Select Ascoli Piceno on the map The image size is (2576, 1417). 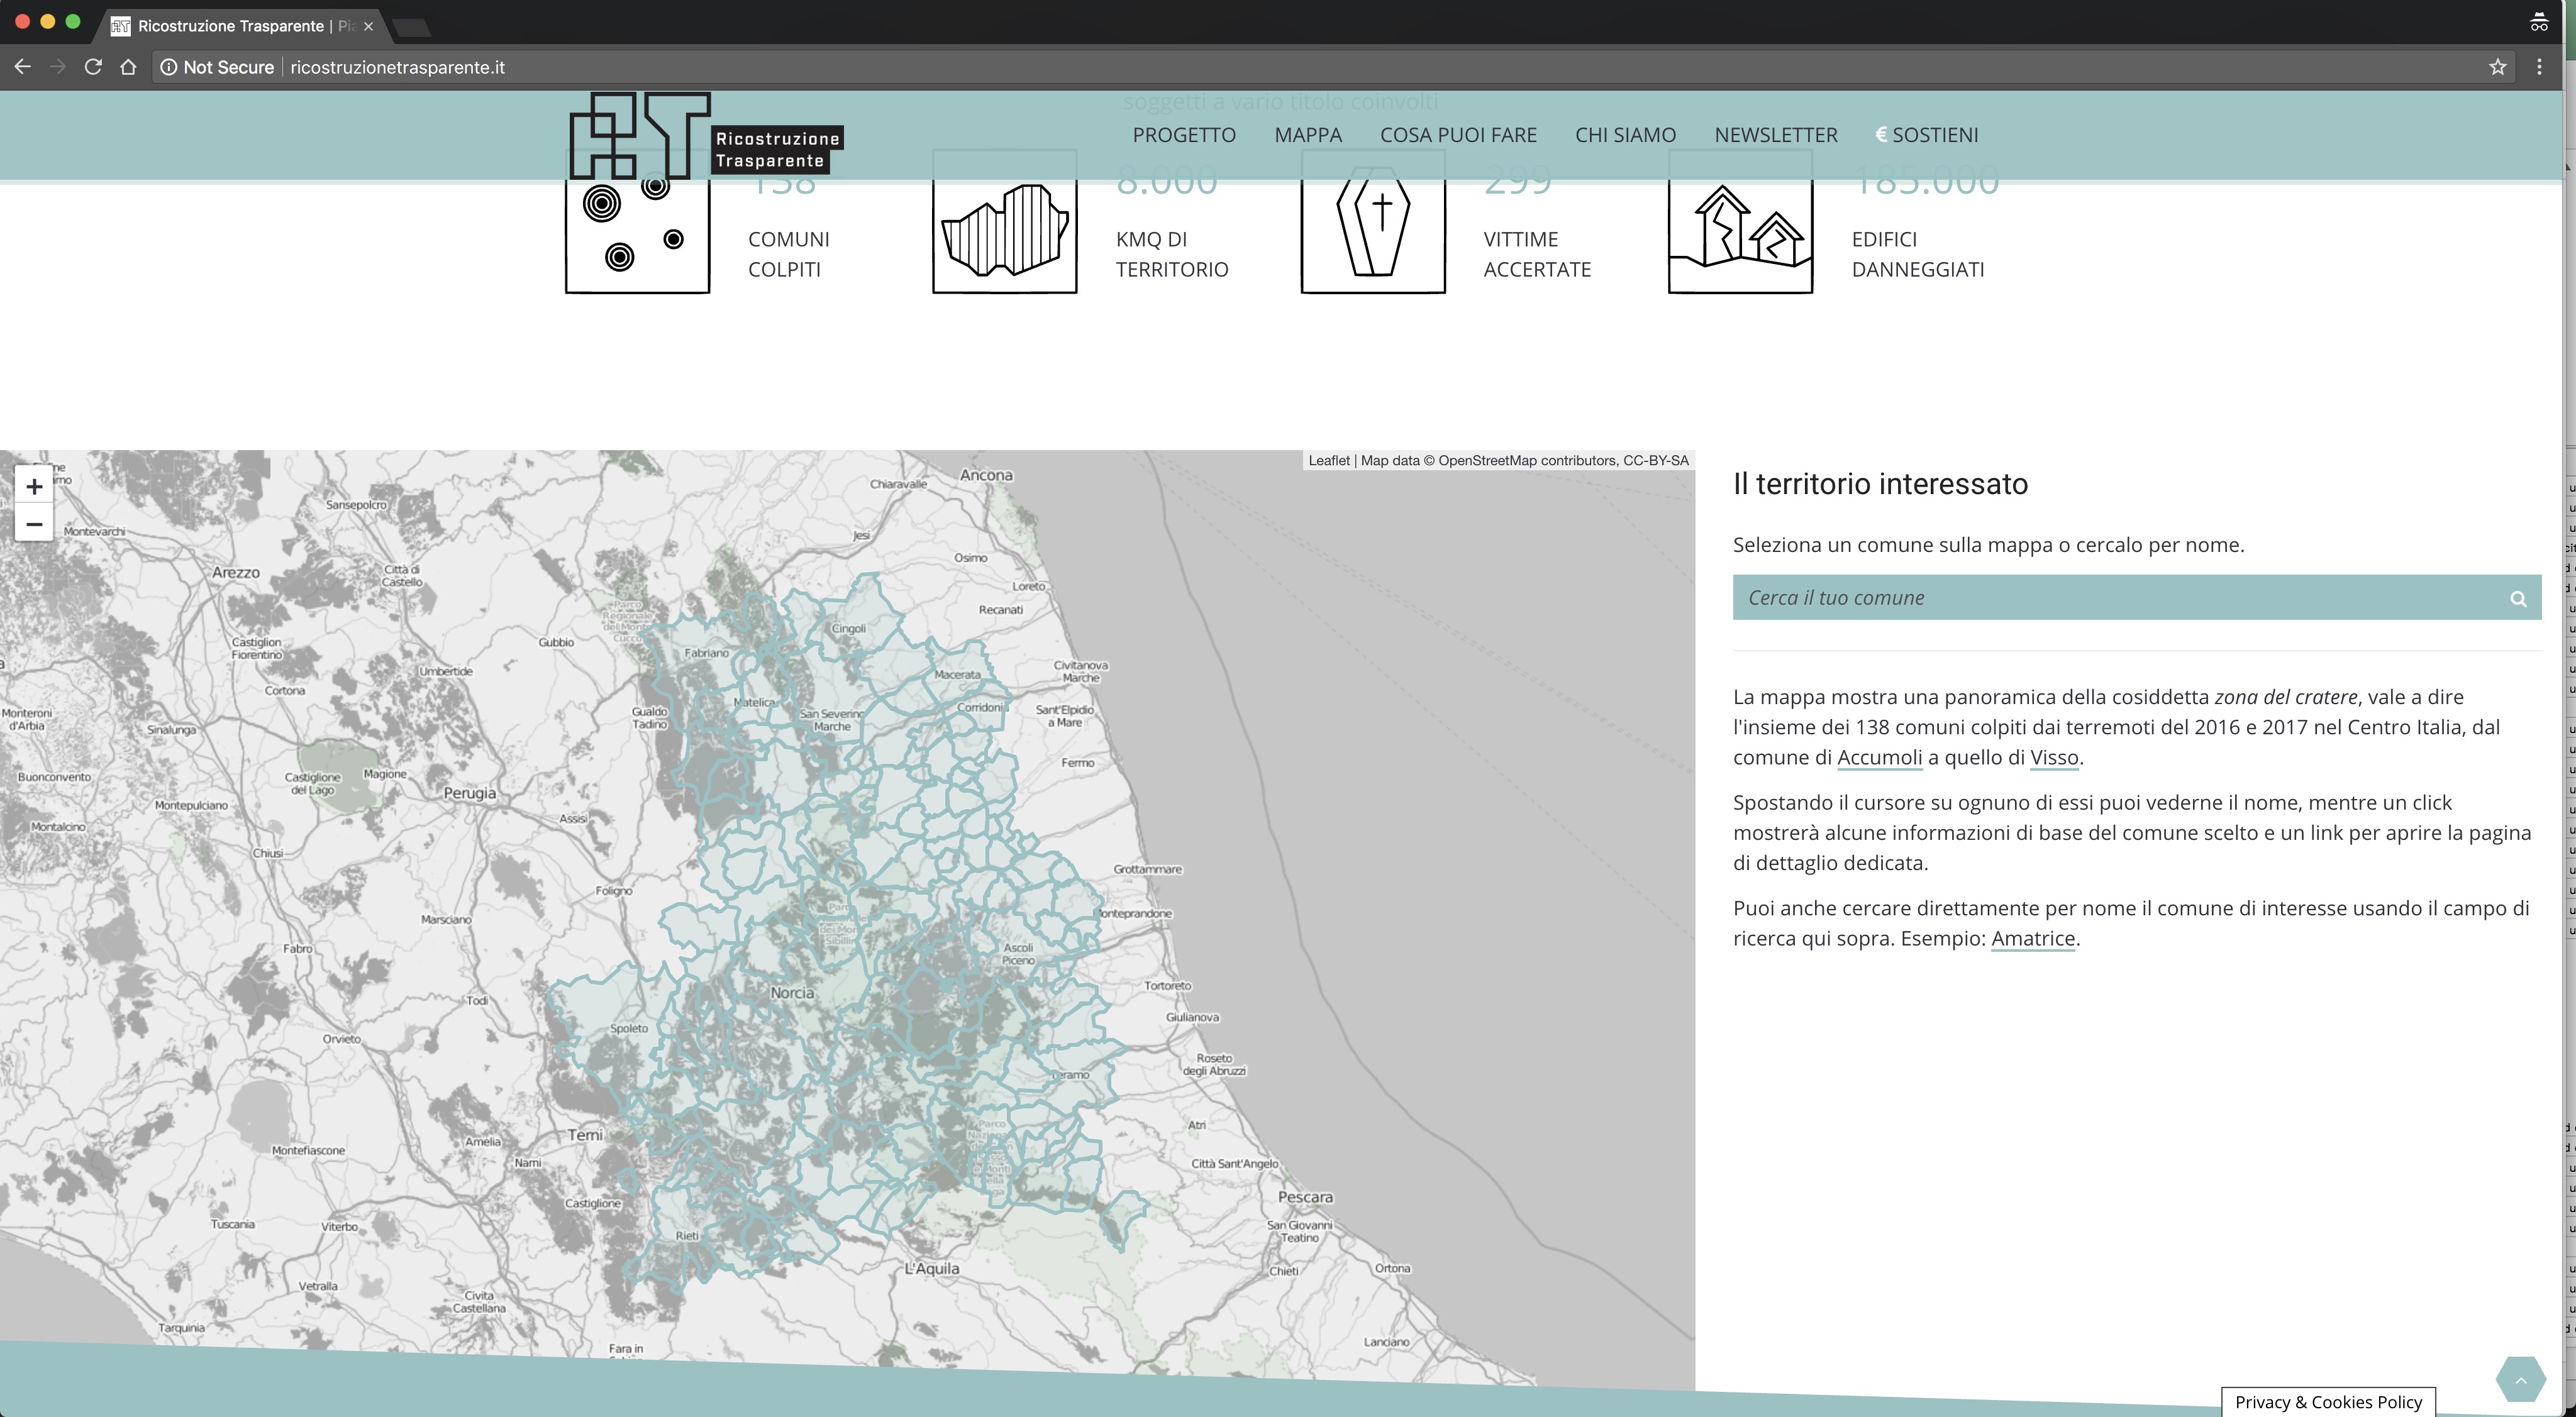1018,953
